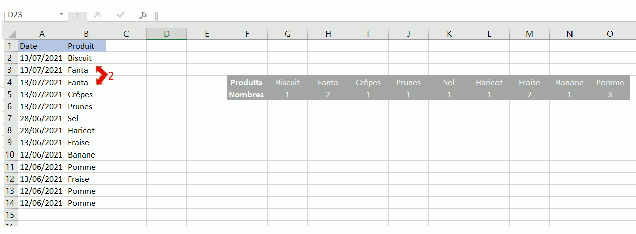Select the Date header cell in A1
Viewport: 636px width, 234px height.
[42, 46]
